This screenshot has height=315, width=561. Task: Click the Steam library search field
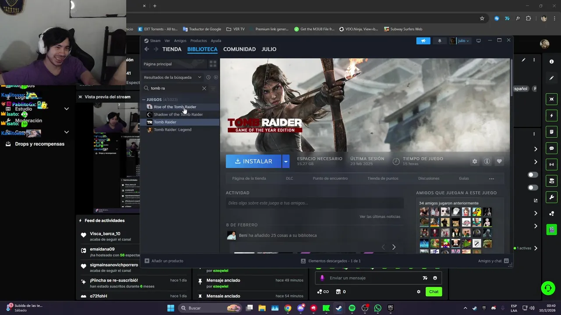point(175,88)
